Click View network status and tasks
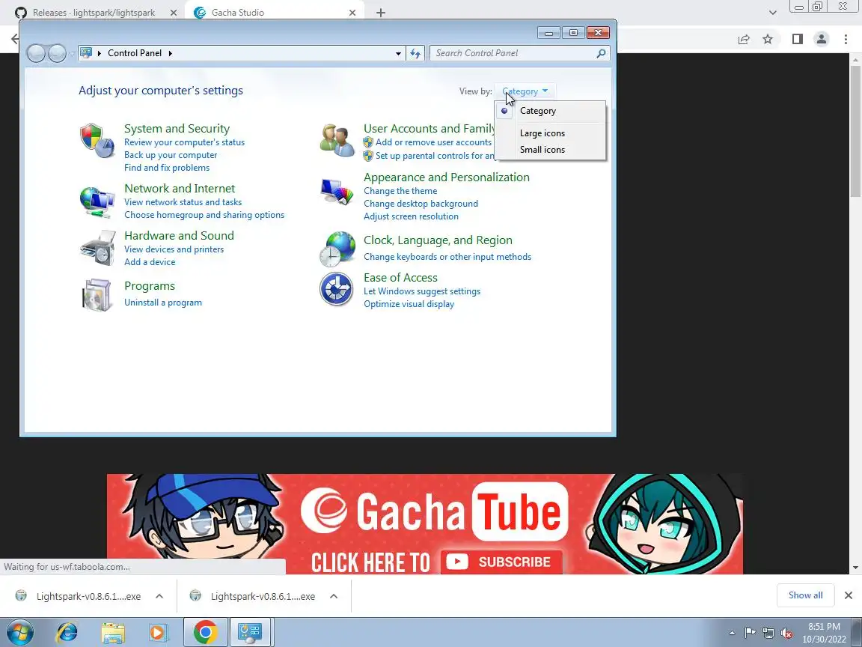This screenshot has height=647, width=862. (x=183, y=202)
